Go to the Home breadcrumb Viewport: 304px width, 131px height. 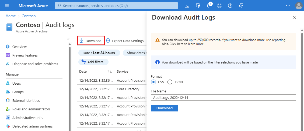tap(11, 16)
